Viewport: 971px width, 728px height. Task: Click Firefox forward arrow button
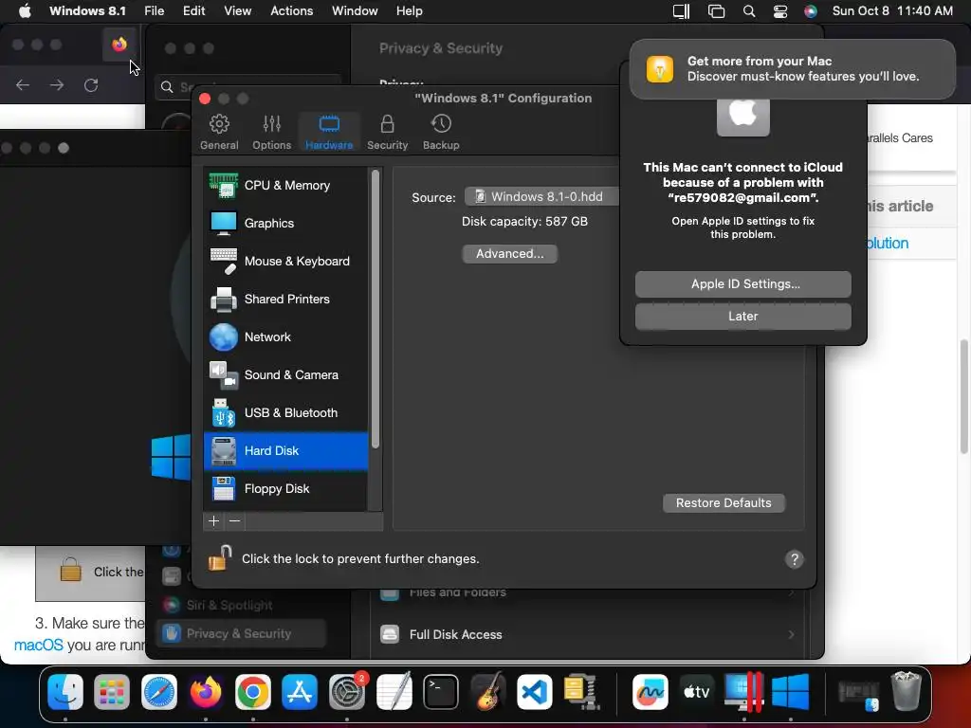coord(57,84)
